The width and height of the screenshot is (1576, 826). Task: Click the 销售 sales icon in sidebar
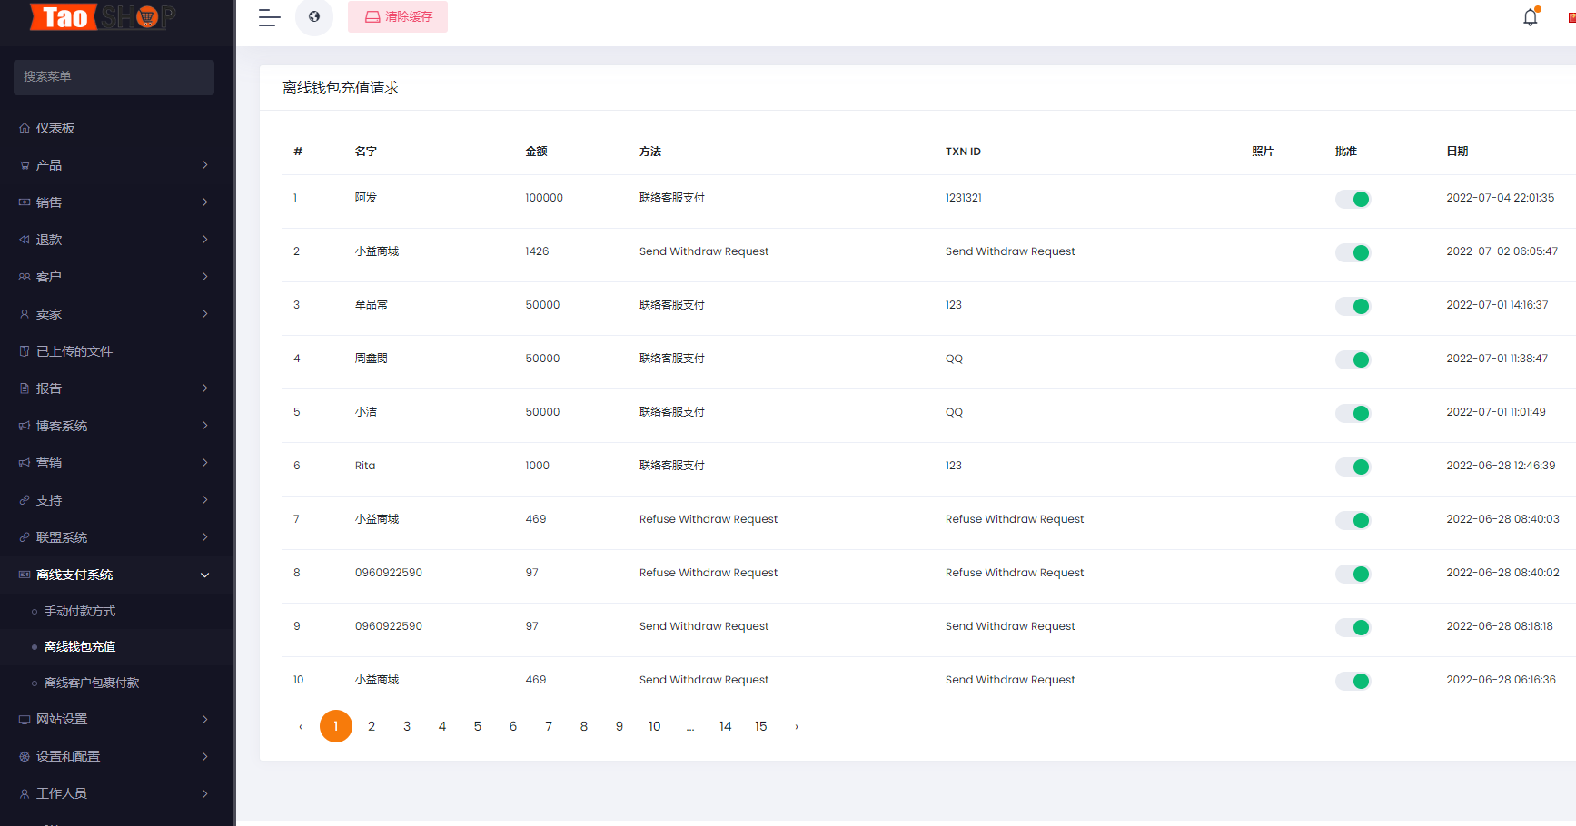click(25, 202)
